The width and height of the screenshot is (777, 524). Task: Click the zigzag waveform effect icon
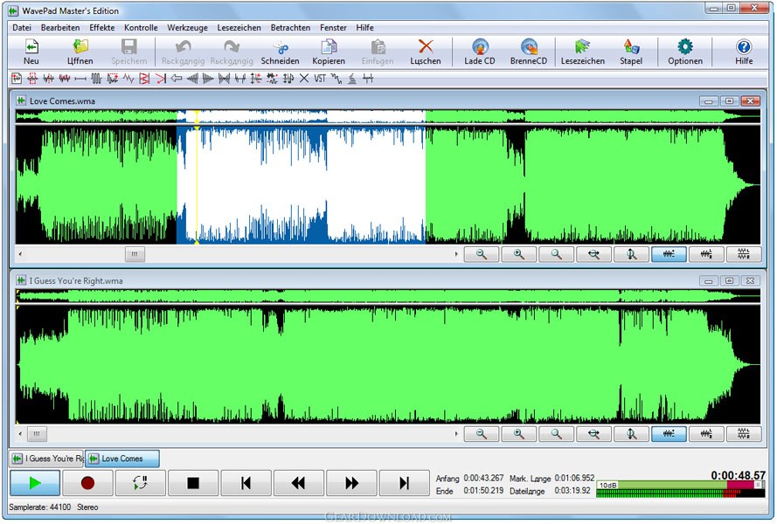pos(128,79)
